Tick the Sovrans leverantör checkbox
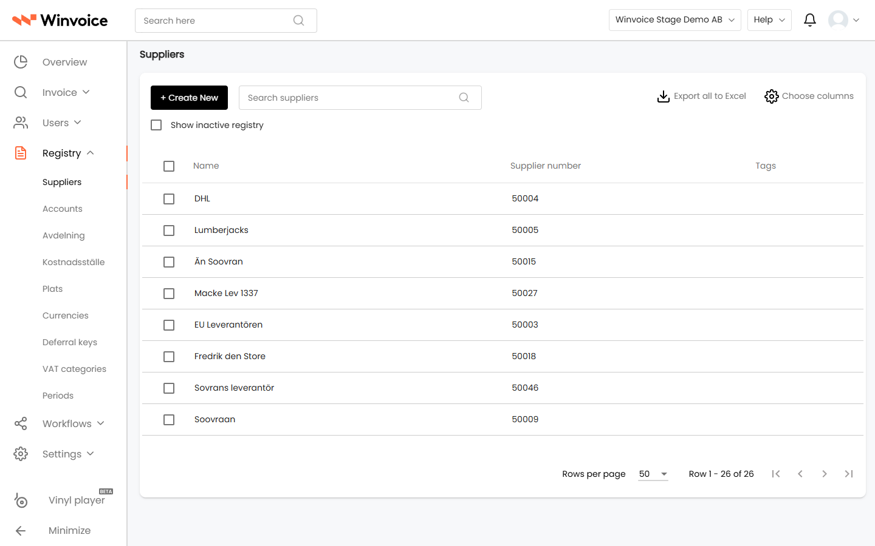Screen dimensions: 875x546 coord(169,388)
